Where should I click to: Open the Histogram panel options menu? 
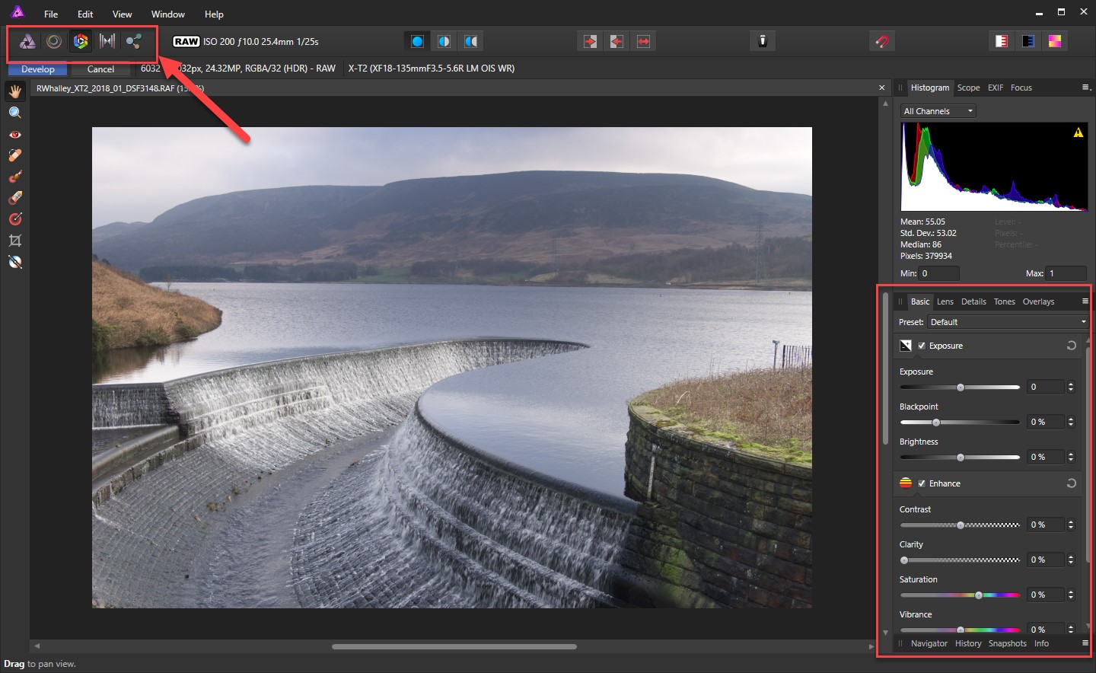(1085, 88)
